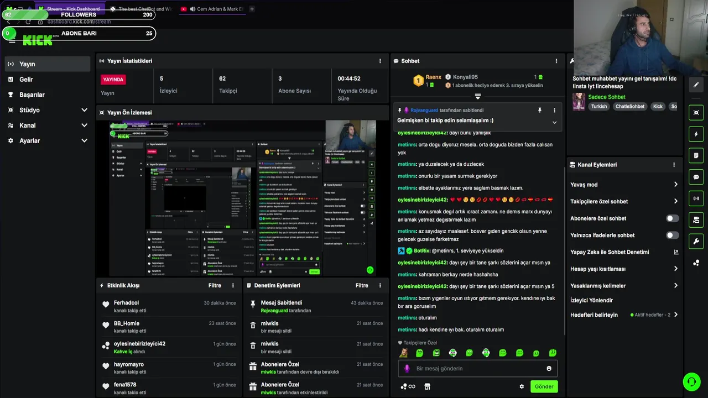Open Yayın İstatistikleri three-dot menu
The height and width of the screenshot is (398, 708).
380,61
